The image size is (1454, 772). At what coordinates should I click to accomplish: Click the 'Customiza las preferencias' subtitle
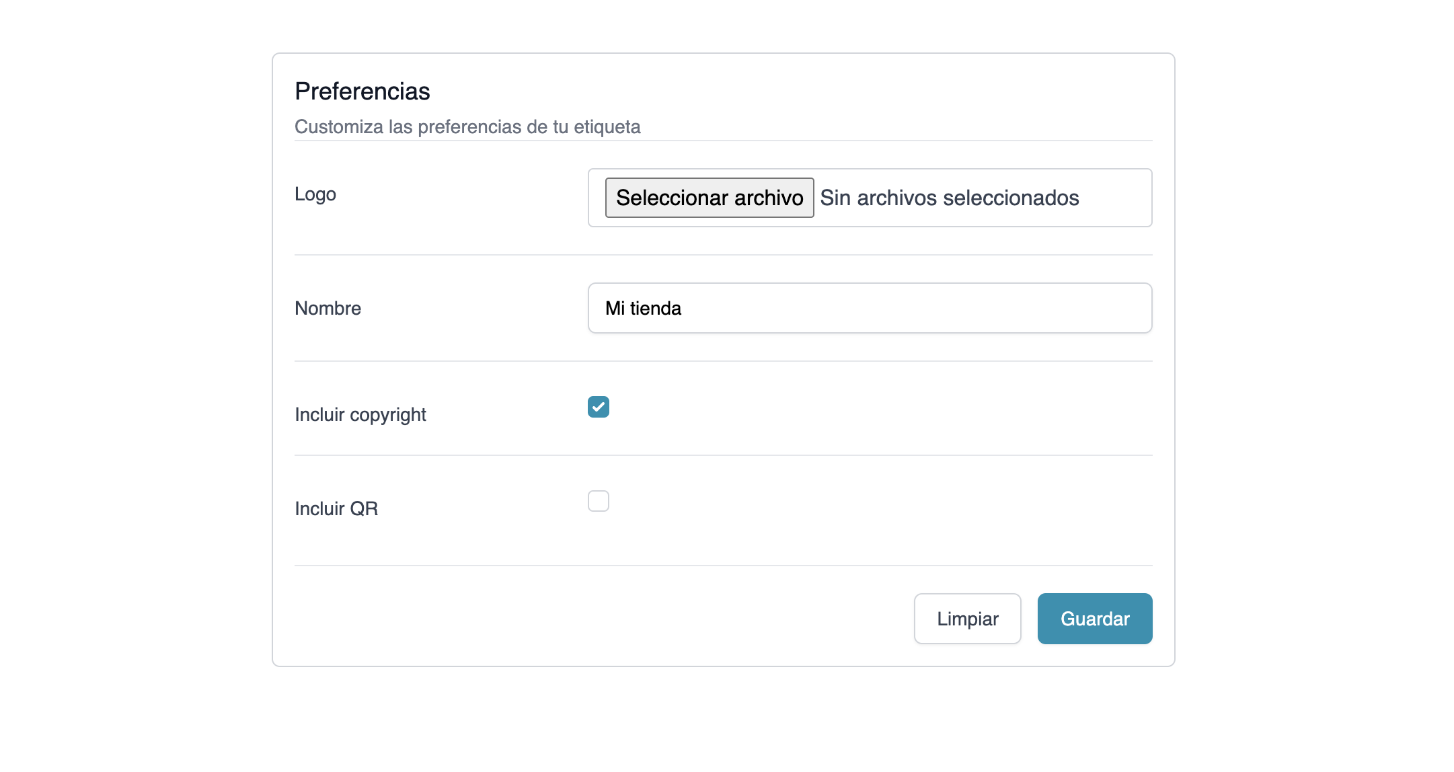(467, 126)
